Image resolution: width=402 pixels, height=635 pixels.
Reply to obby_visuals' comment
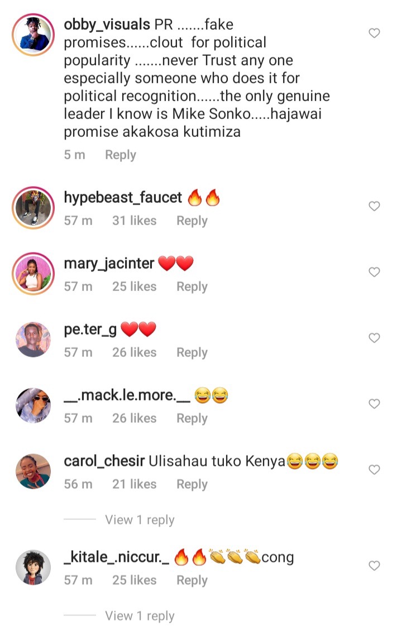click(x=121, y=155)
